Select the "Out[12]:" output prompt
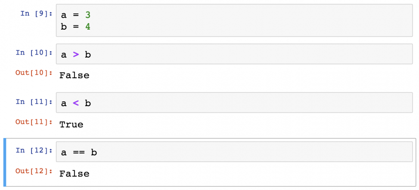 point(34,171)
